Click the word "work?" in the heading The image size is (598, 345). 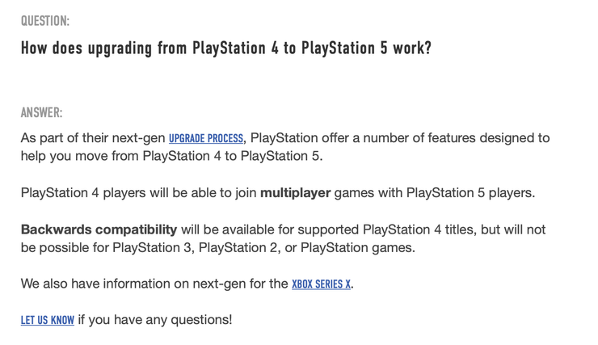pyautogui.click(x=412, y=48)
